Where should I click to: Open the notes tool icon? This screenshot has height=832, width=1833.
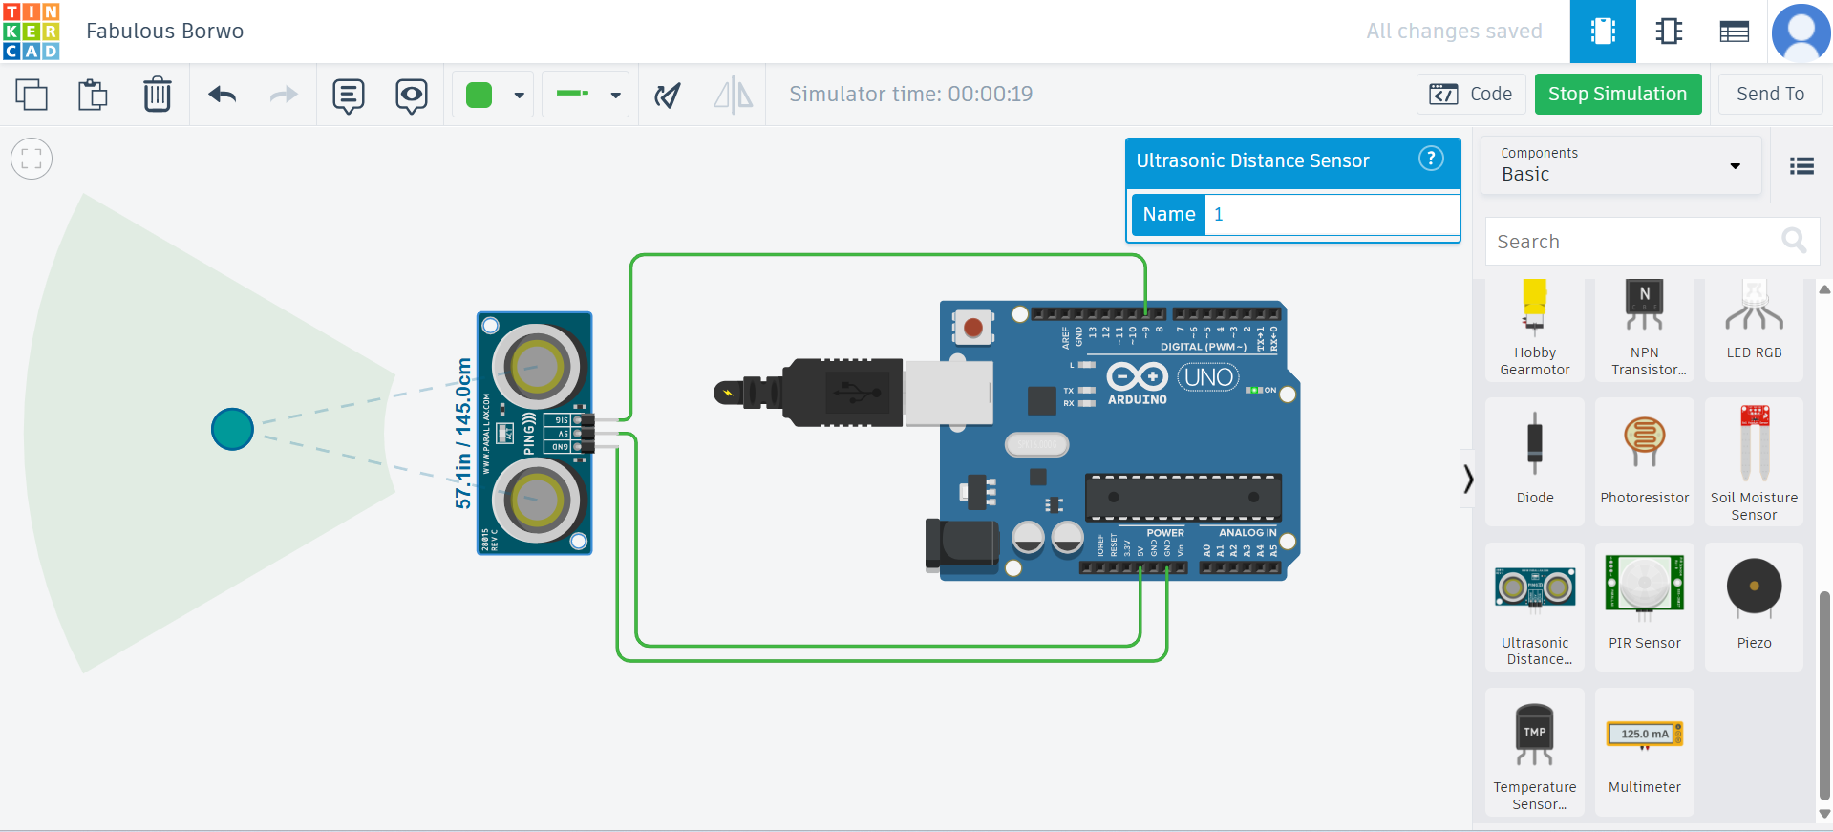coord(349,96)
